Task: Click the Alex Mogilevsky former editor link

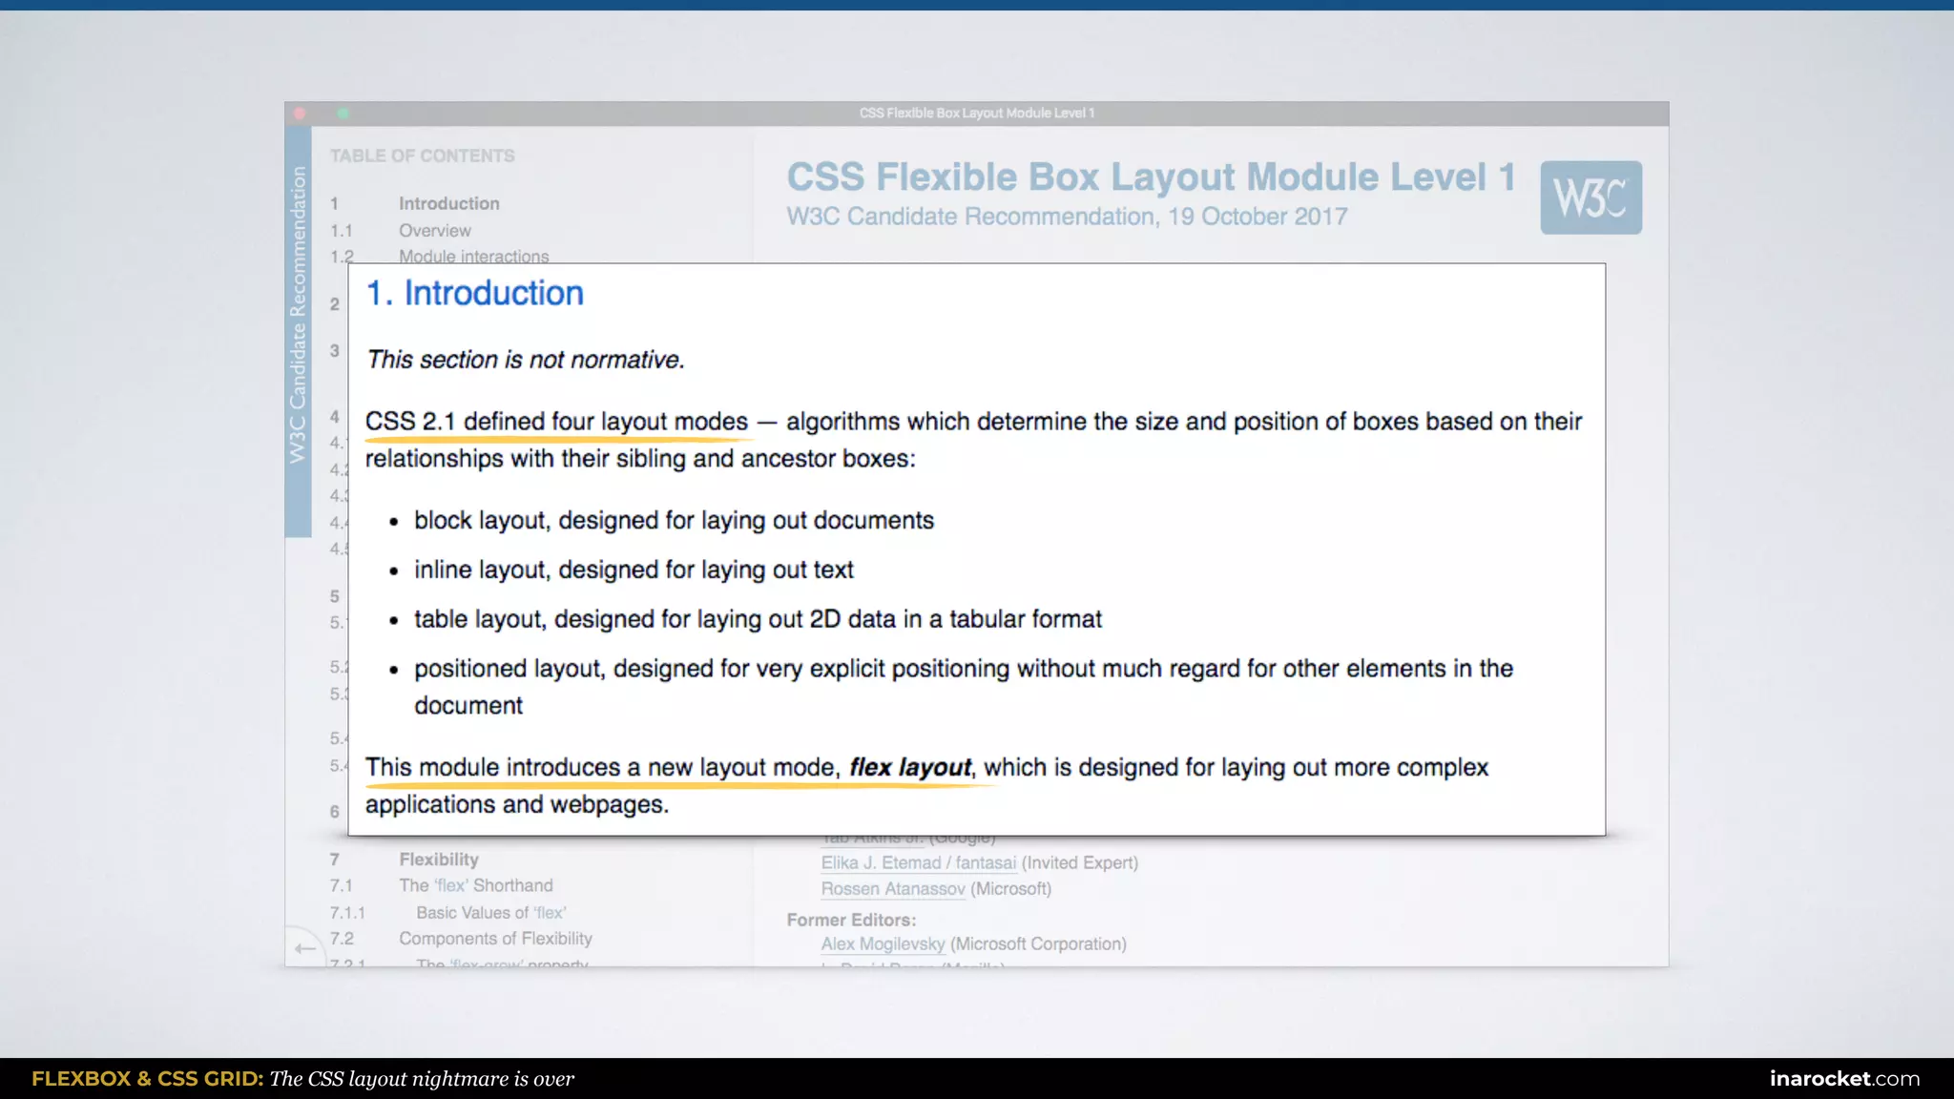Action: [882, 943]
